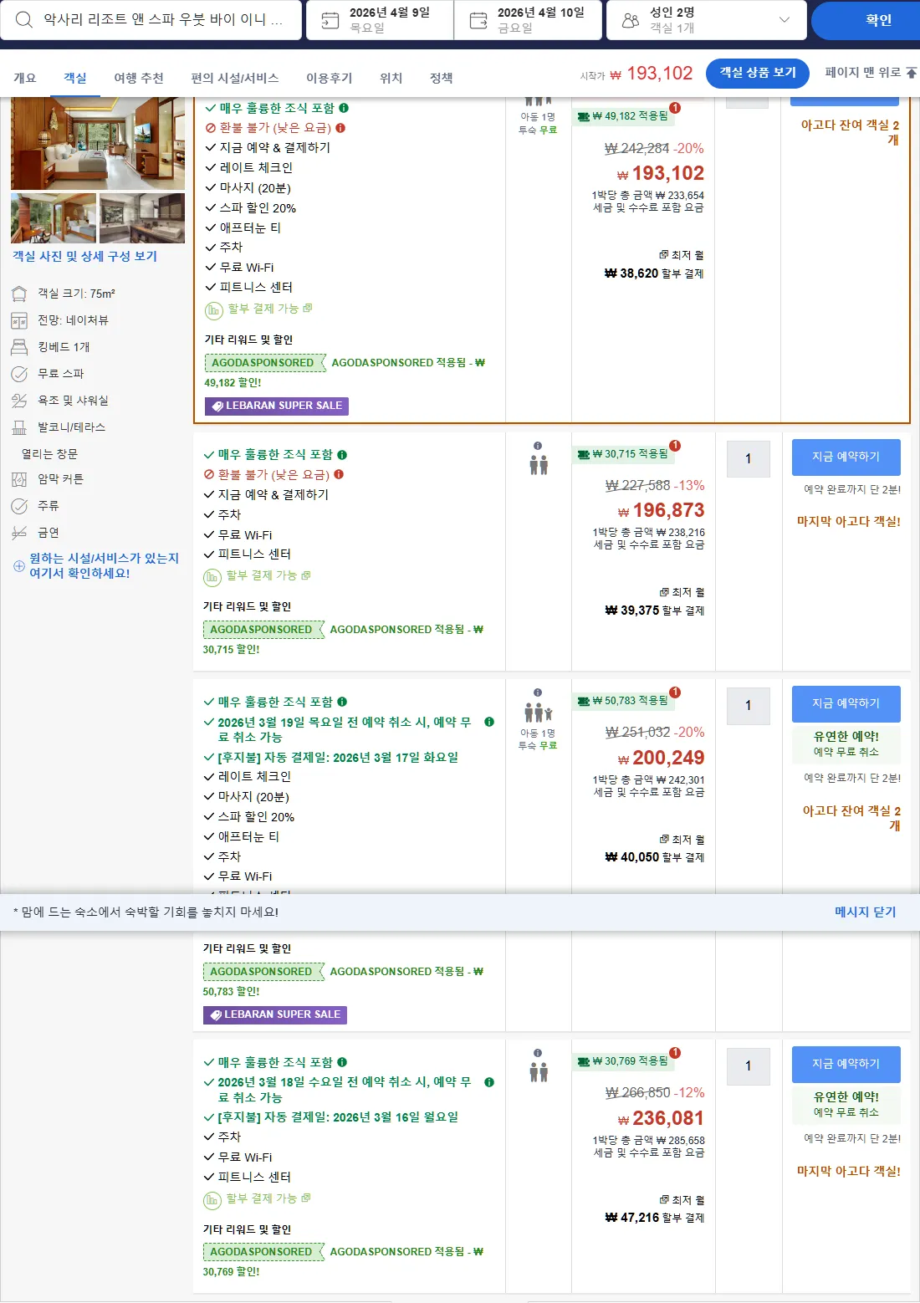This screenshot has height=1303, width=920.
Task: Click 39,375 할부 결제 link
Action: coord(655,611)
